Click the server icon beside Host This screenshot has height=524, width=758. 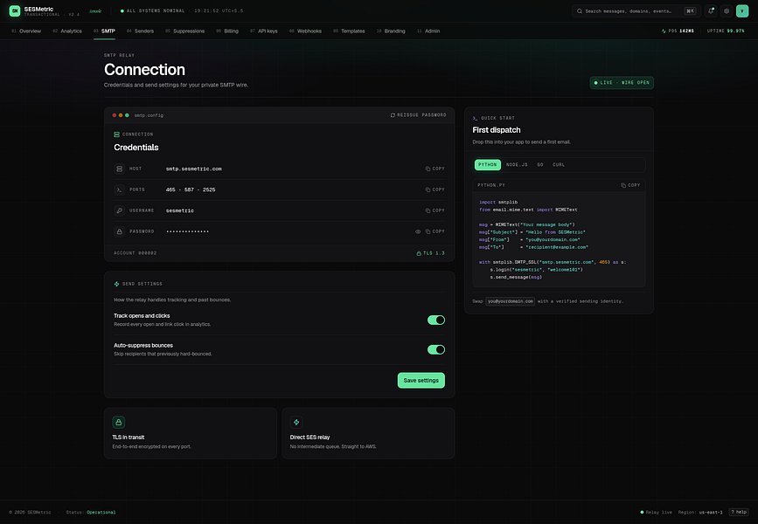tap(120, 169)
